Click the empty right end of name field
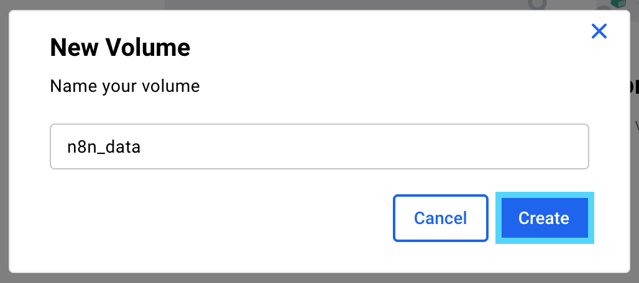 [x=528, y=146]
